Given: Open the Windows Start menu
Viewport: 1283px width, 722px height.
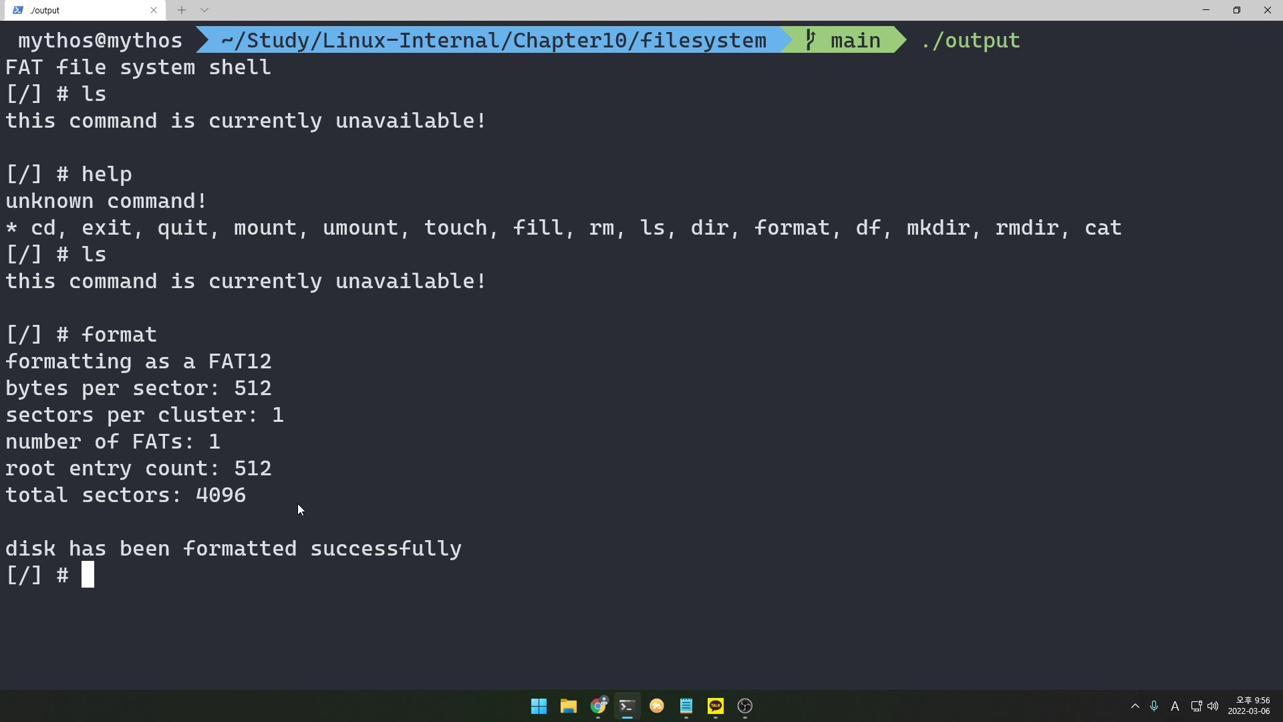Looking at the screenshot, I should click(x=539, y=705).
